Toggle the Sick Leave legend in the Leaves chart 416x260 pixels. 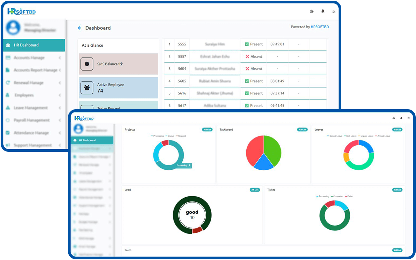click(x=350, y=136)
